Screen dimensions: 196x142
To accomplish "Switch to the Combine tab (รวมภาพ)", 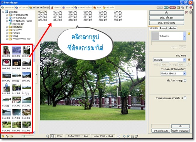I will click(x=67, y=8).
